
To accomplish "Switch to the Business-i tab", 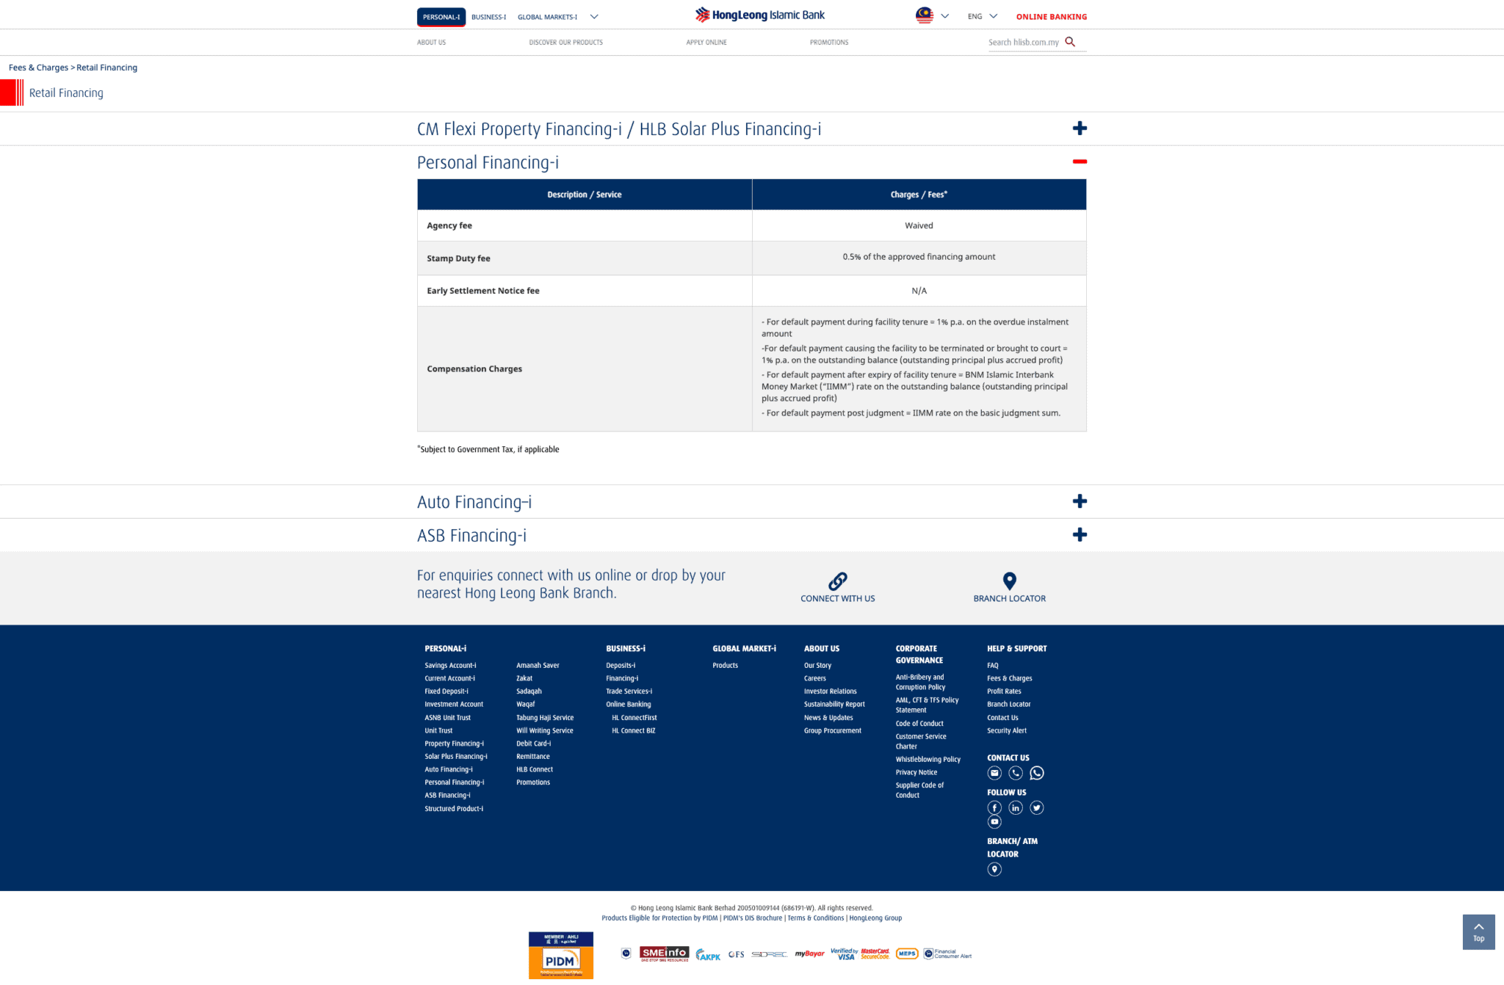I will point(488,17).
